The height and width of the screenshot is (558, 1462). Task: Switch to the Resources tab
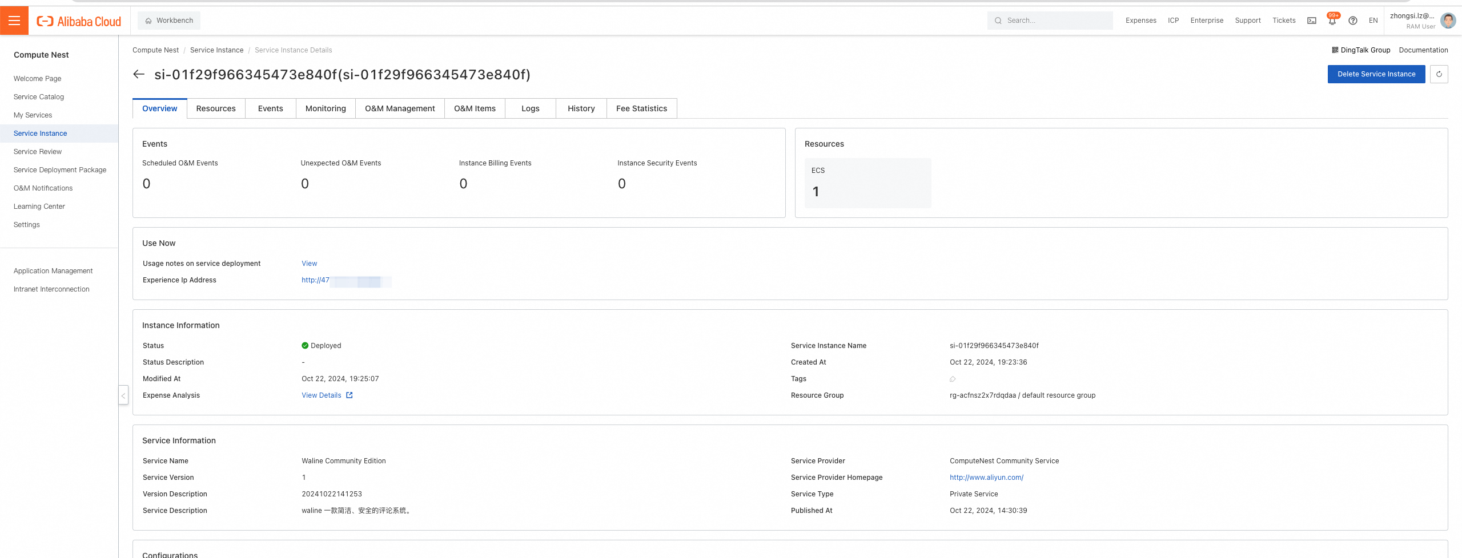click(216, 108)
